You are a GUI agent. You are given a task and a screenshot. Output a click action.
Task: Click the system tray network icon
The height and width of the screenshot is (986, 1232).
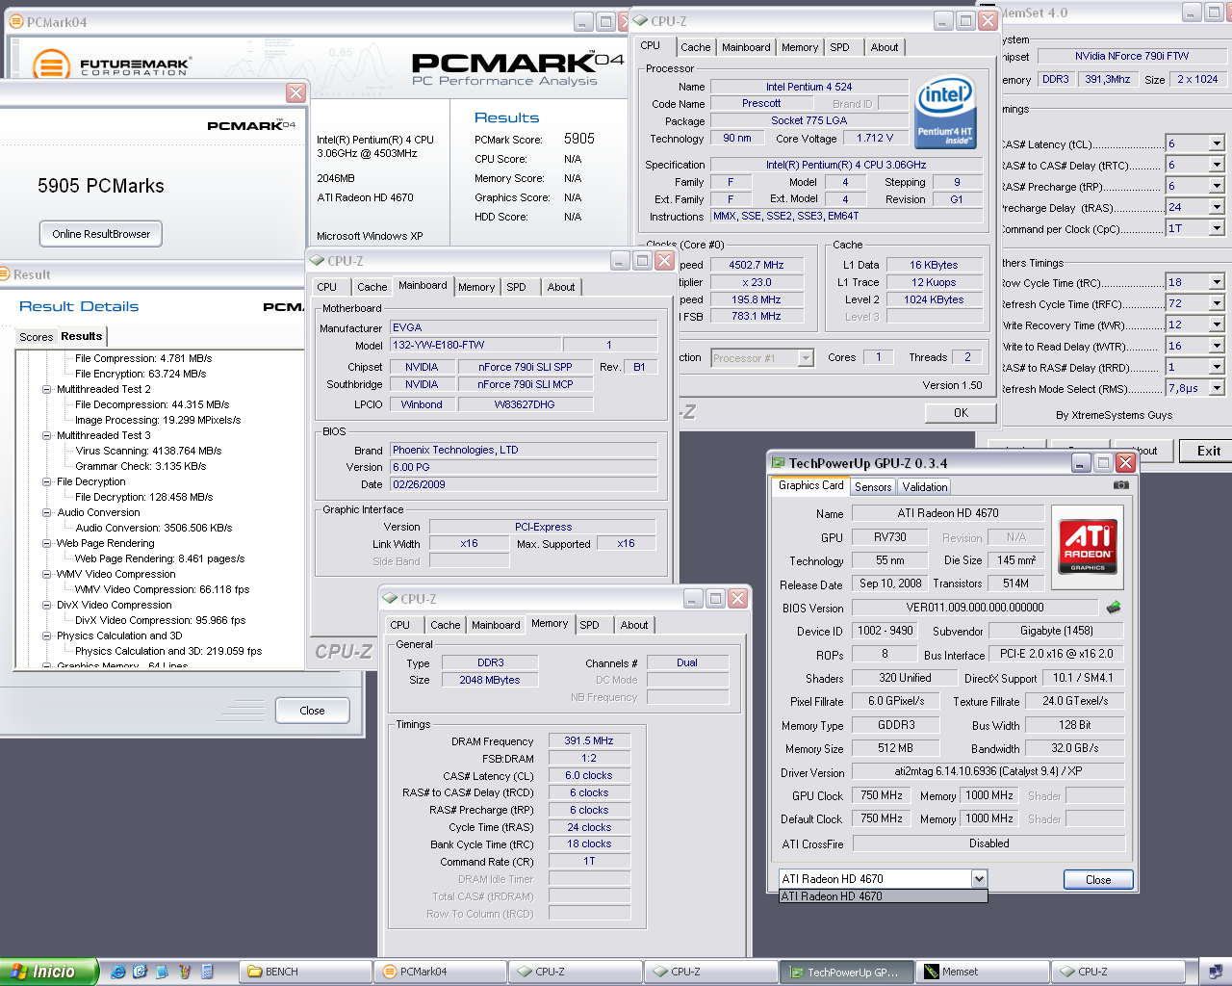click(x=1216, y=972)
